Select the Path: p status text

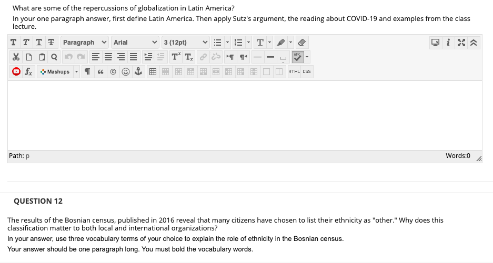19,156
